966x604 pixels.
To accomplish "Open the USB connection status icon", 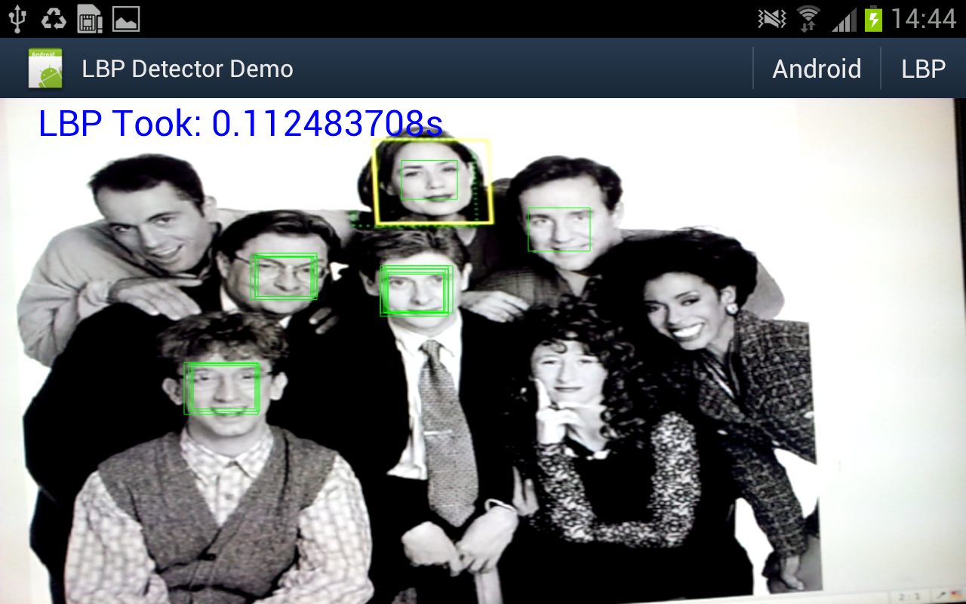I will pos(19,18).
